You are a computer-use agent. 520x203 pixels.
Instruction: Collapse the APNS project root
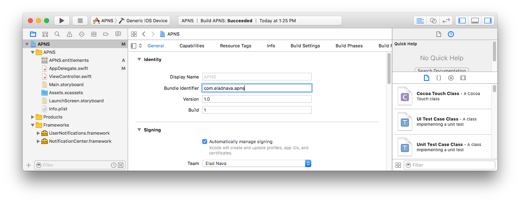click(x=27, y=44)
